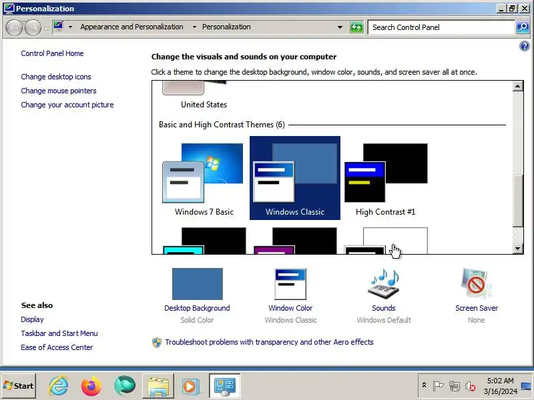Open the blue Help question mark
The height and width of the screenshot is (400, 534).
525,46
